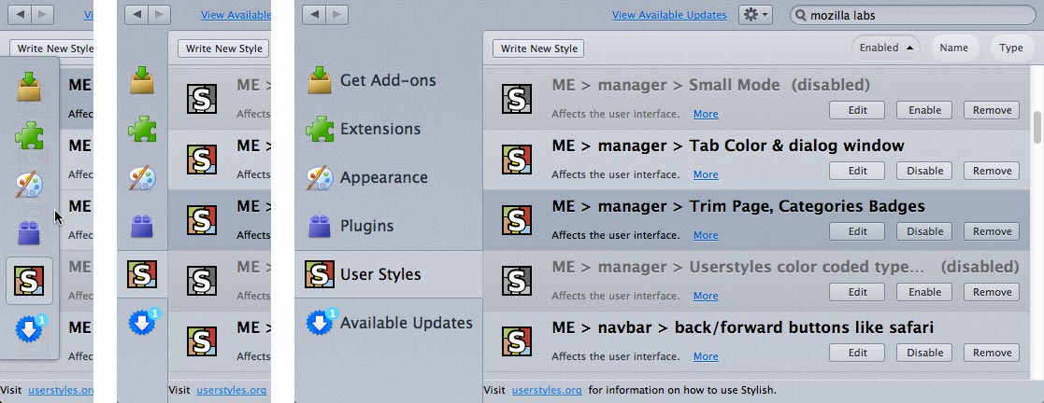The height and width of the screenshot is (403, 1044).
Task: Open userstyles.org link in middle panel footer
Action: coord(232,390)
